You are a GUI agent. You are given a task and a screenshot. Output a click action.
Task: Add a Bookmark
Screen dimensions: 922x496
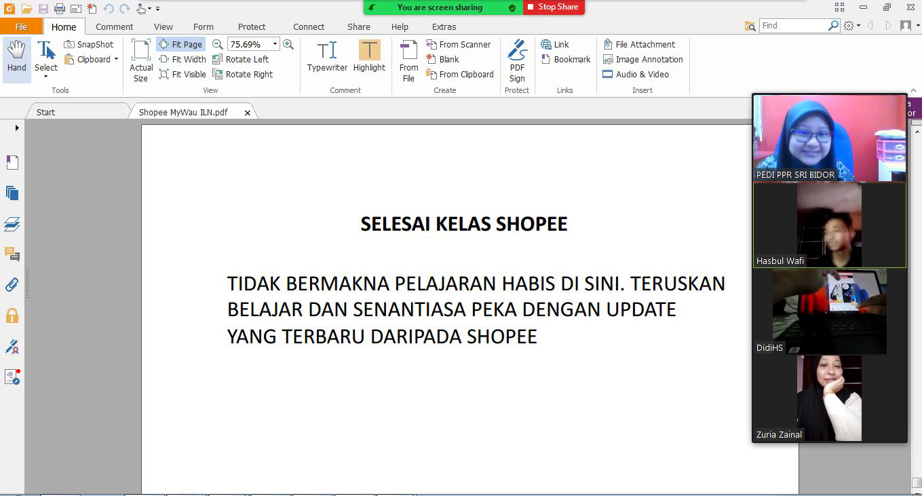point(566,59)
